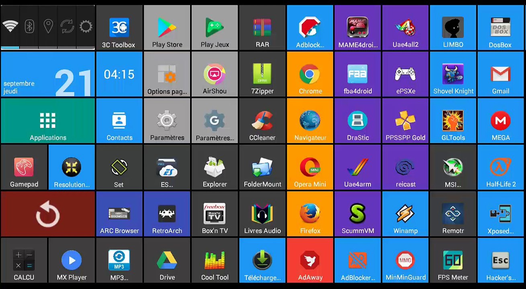526x289 pixels.
Task: Tap the 04:15 clock tile
Action: coord(119,74)
